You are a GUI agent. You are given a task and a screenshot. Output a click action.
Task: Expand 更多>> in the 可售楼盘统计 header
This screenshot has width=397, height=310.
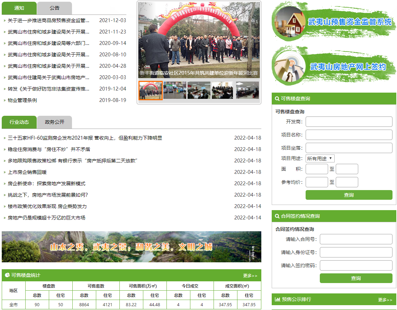coord(250,275)
